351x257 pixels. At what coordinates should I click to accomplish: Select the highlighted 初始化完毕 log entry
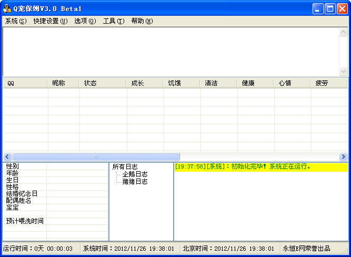click(x=243, y=167)
